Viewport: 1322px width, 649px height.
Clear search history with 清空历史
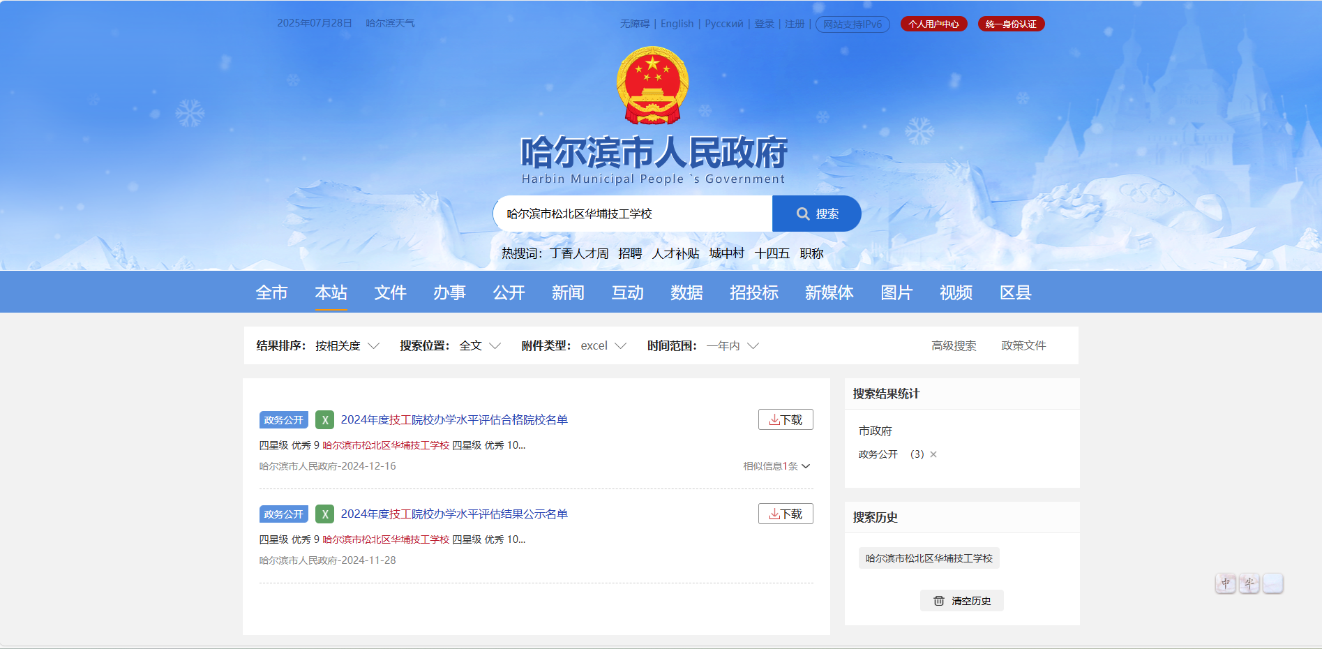pos(962,601)
